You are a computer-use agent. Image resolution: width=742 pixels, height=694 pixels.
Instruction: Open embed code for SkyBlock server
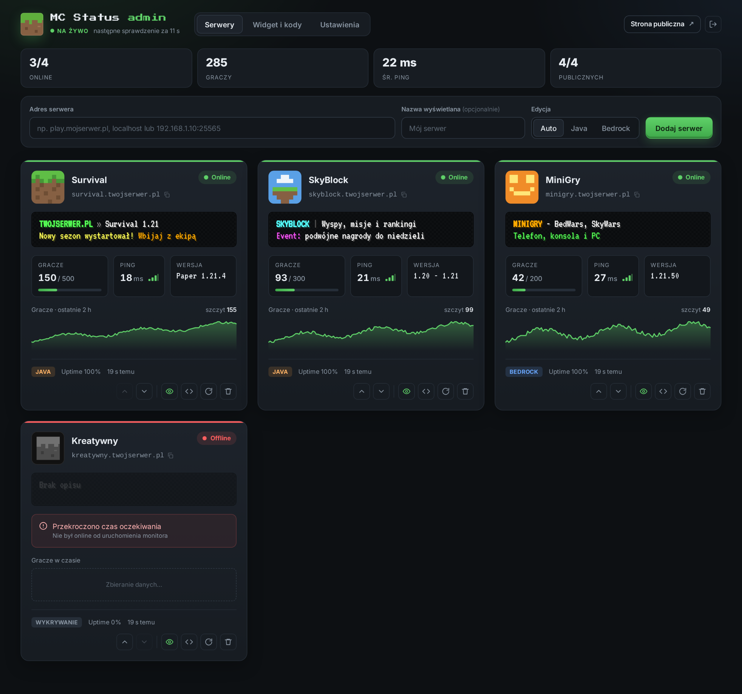tap(426, 391)
